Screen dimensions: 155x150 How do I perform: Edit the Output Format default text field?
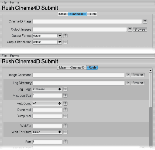tap(45, 36)
